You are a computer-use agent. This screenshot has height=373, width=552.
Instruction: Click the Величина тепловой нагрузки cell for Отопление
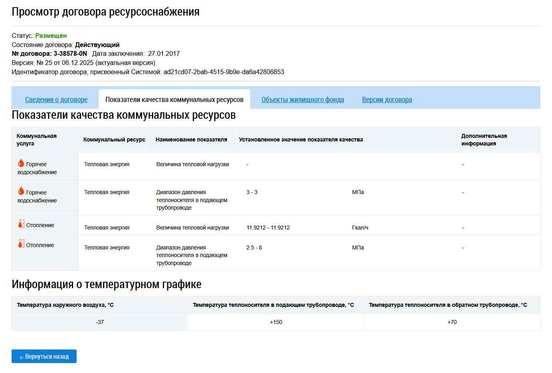(192, 227)
